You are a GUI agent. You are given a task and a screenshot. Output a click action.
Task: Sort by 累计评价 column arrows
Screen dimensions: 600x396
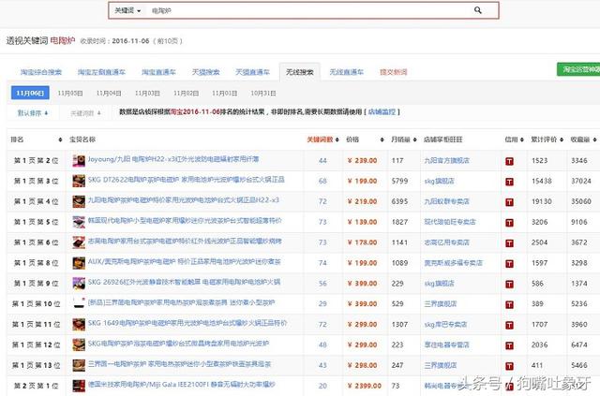[562, 139]
